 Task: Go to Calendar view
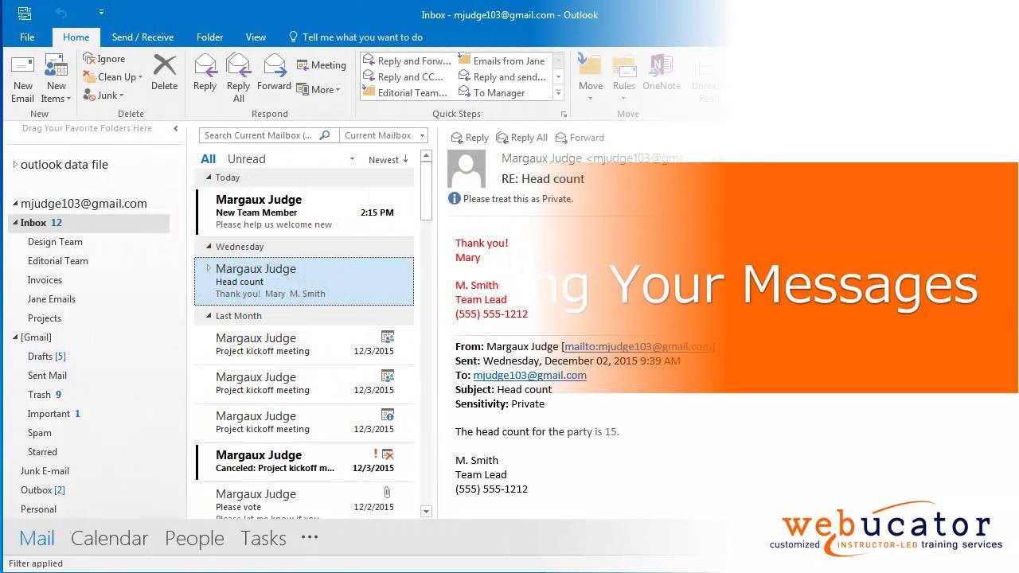(x=110, y=538)
